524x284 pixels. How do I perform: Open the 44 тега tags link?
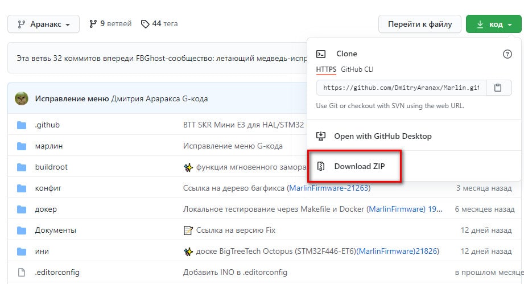coord(159,24)
